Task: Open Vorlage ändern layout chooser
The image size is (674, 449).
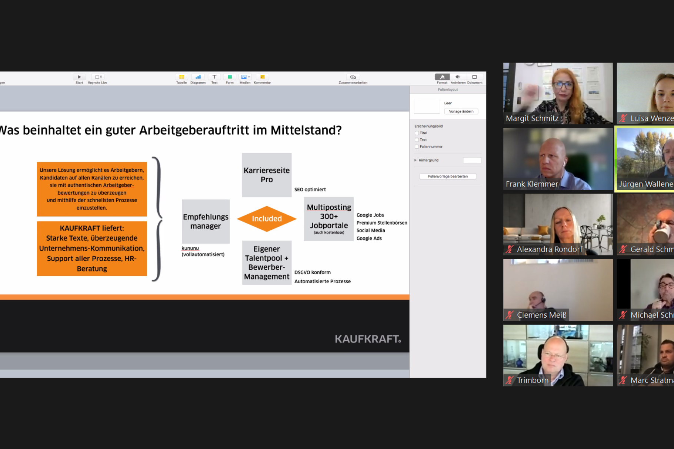Action: point(461,111)
